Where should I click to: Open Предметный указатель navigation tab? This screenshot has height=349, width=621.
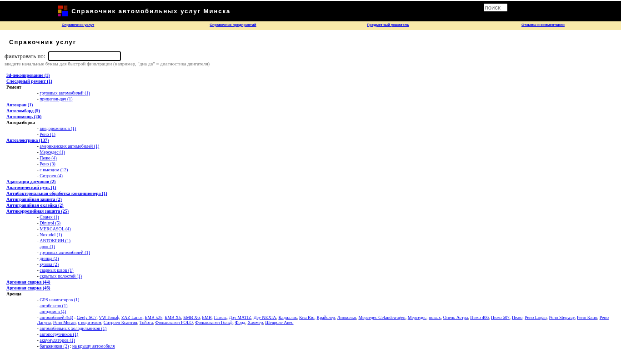388,25
